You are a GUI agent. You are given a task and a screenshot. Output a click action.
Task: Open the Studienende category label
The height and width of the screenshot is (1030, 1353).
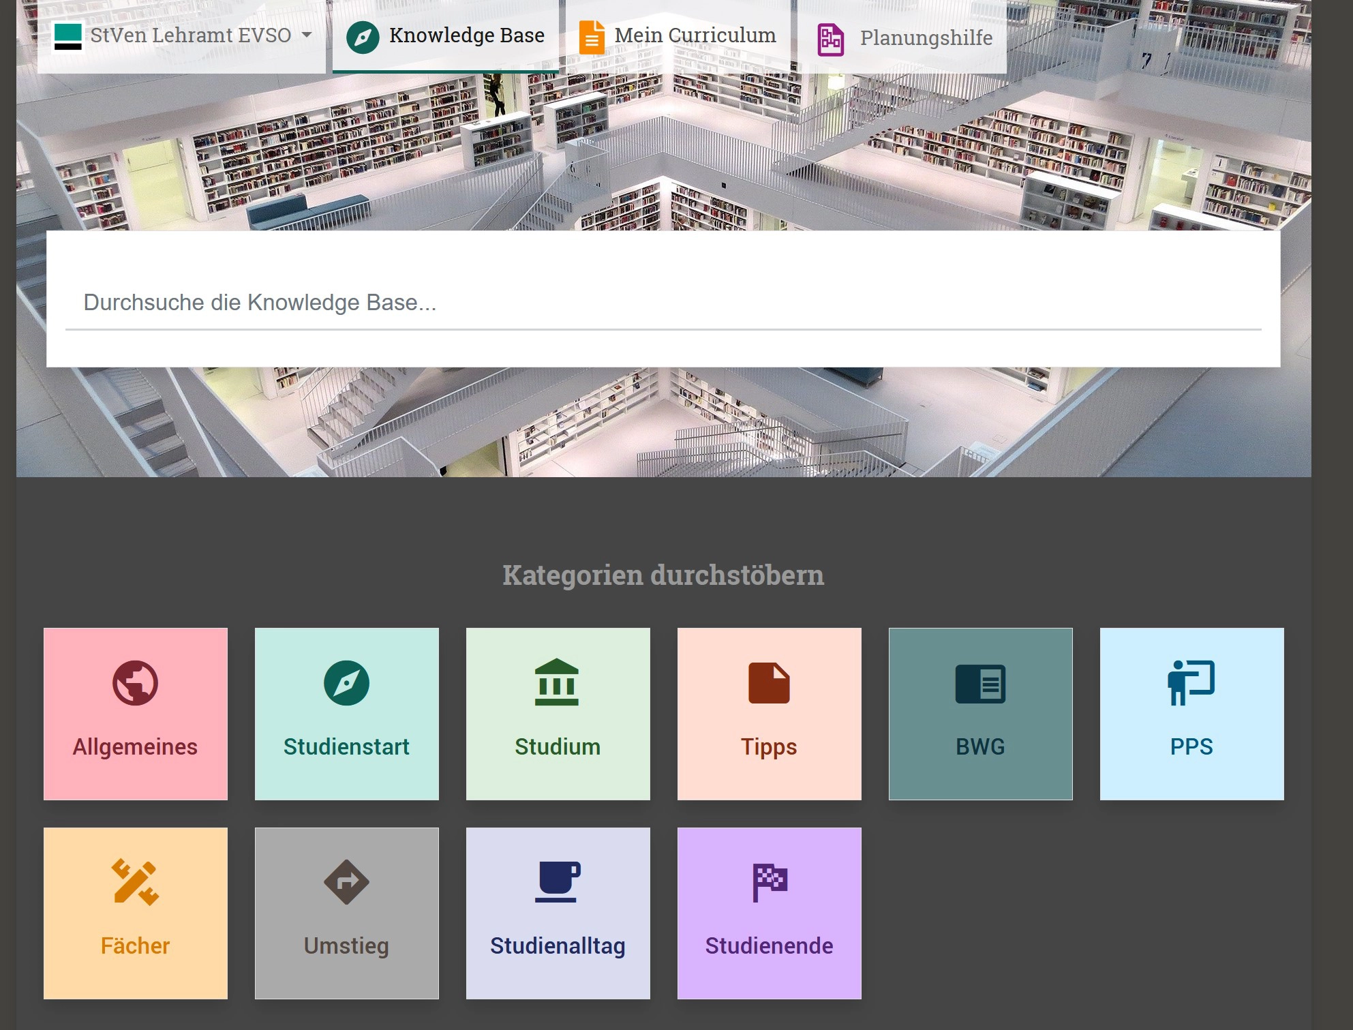coord(769,945)
